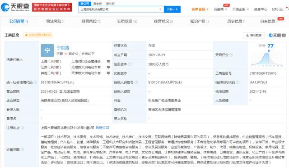Click the info icon beside 注册资本
The image size is (289, 168).
130,64
